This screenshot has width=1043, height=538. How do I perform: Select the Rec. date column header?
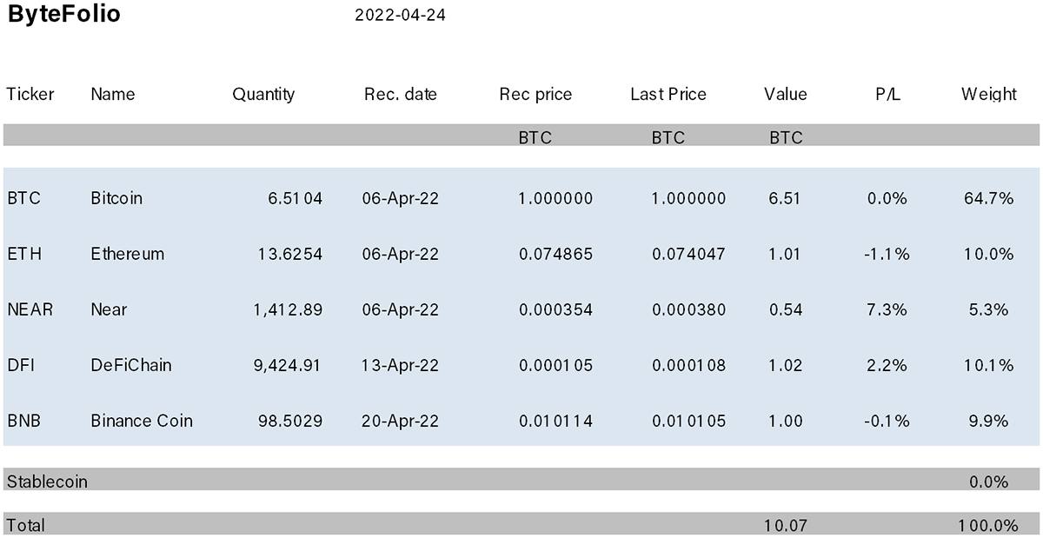pyautogui.click(x=401, y=94)
